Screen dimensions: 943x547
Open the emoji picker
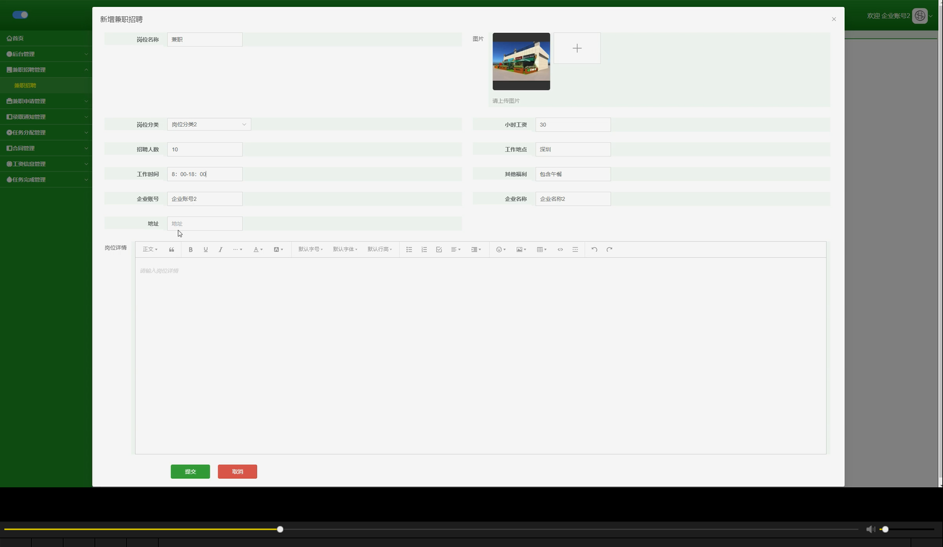point(501,249)
